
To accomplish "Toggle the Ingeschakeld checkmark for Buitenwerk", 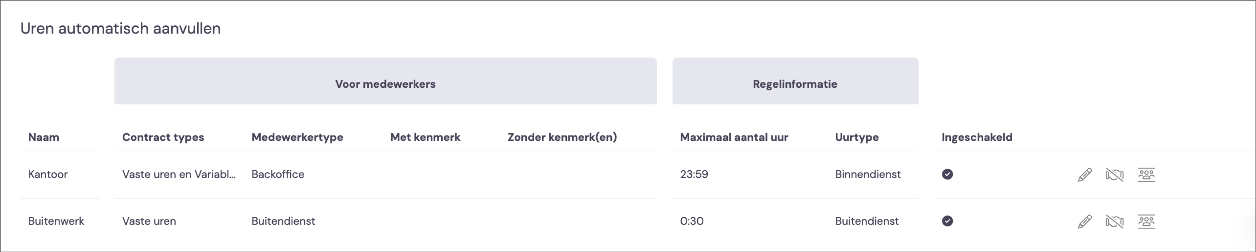I will point(947,221).
